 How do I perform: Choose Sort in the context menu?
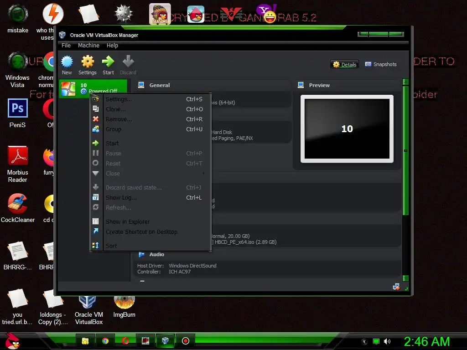pos(150,246)
